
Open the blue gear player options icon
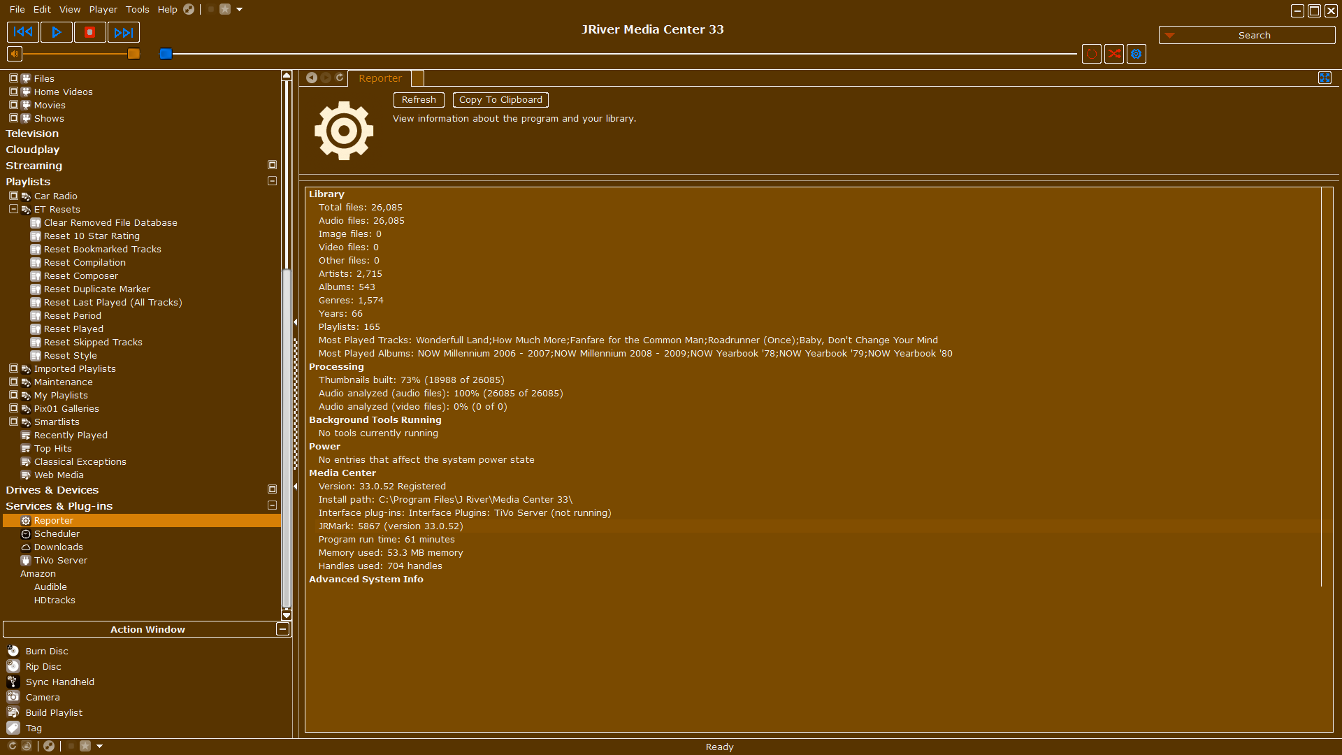(1137, 54)
